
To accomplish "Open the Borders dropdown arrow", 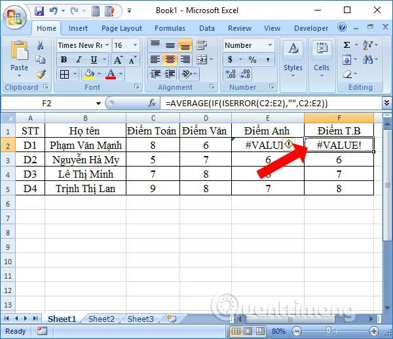I will (x=75, y=74).
